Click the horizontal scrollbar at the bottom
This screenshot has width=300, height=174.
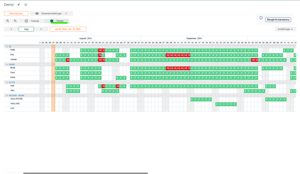(86, 173)
